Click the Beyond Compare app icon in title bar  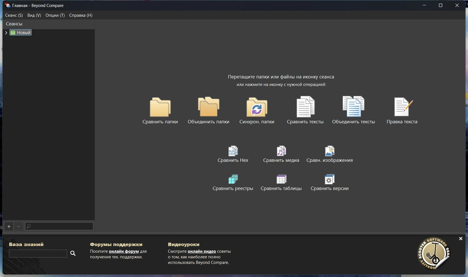pos(8,5)
